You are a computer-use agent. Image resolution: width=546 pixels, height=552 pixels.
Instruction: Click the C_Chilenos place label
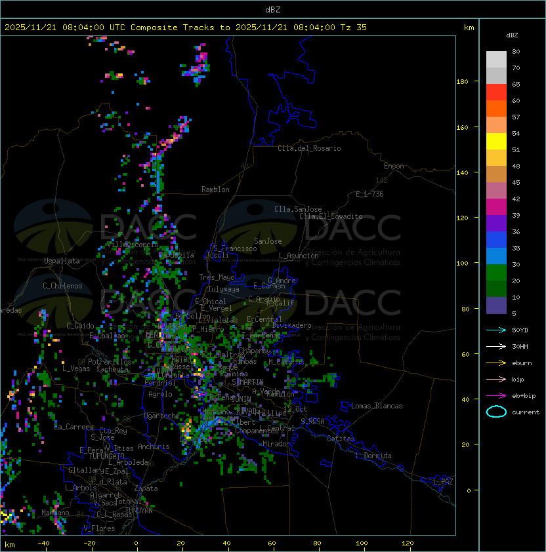62,286
